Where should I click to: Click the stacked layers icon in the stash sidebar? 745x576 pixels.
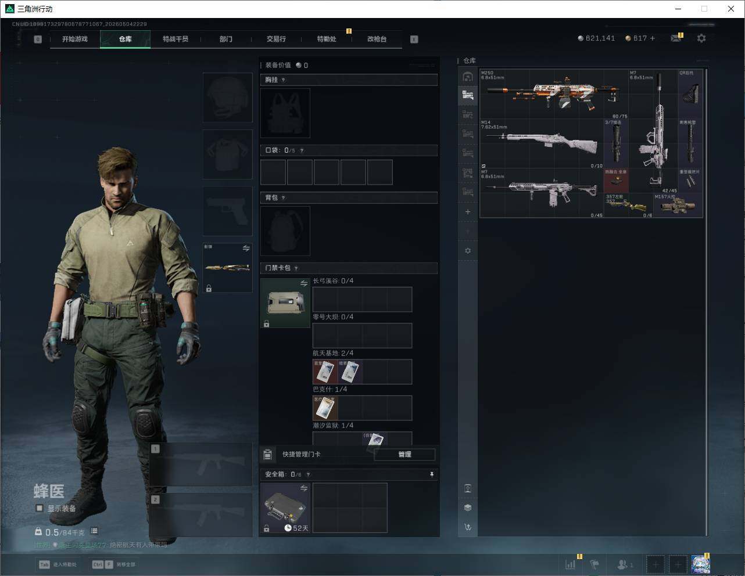pyautogui.click(x=468, y=507)
